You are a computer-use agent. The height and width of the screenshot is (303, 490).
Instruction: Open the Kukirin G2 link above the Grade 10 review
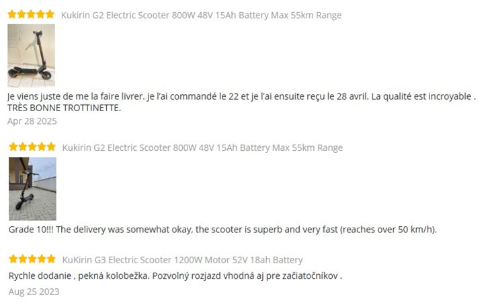pos(202,147)
